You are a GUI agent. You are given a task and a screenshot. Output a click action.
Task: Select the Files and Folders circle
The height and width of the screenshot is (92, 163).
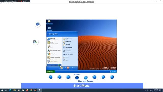pyautogui.click(x=86, y=78)
